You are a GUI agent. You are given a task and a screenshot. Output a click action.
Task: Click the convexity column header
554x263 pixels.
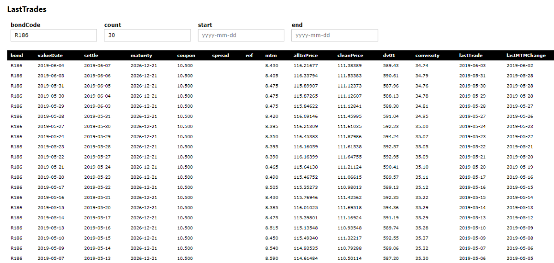[x=428, y=55]
